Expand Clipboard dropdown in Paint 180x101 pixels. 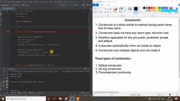(x=96, y=13)
